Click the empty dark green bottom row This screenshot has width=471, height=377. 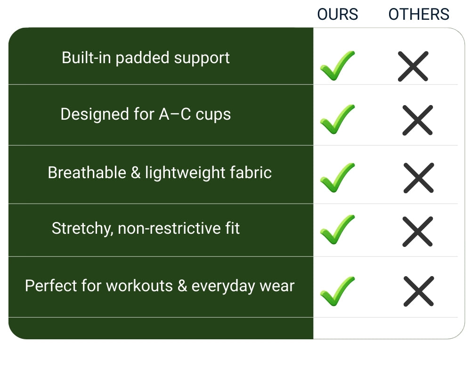(160, 328)
